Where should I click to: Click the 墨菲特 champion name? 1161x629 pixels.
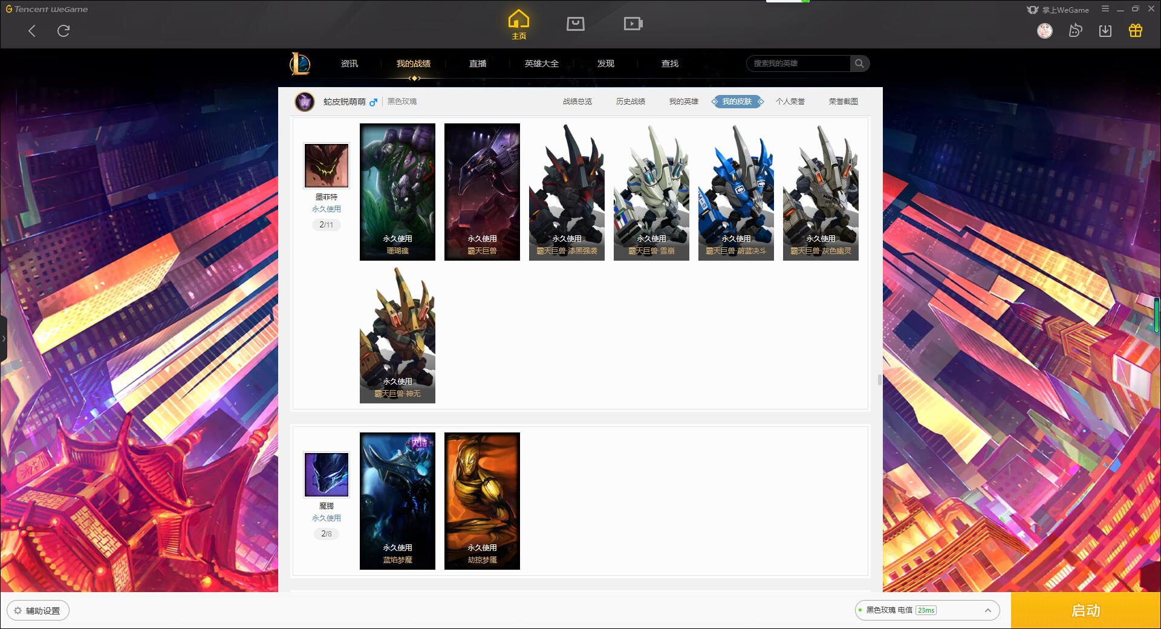coord(327,197)
